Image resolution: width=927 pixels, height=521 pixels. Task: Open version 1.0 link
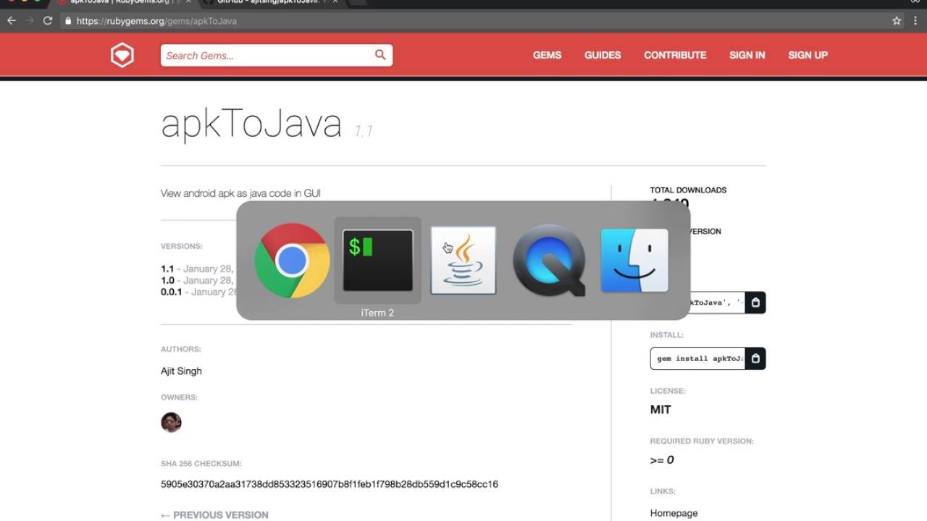[x=167, y=280]
